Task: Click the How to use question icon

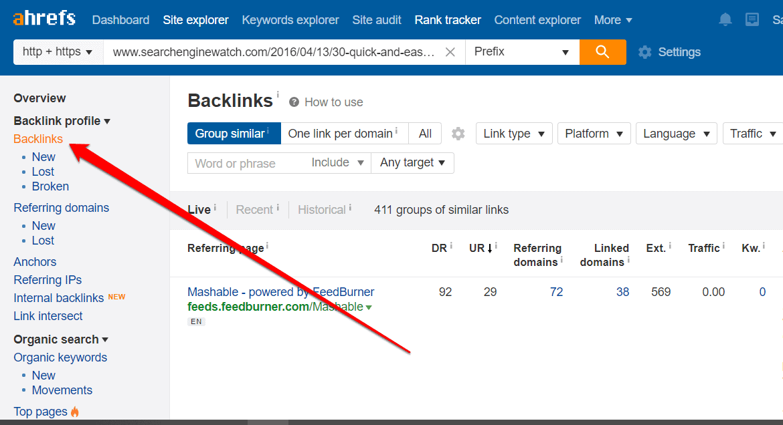Action: click(294, 102)
